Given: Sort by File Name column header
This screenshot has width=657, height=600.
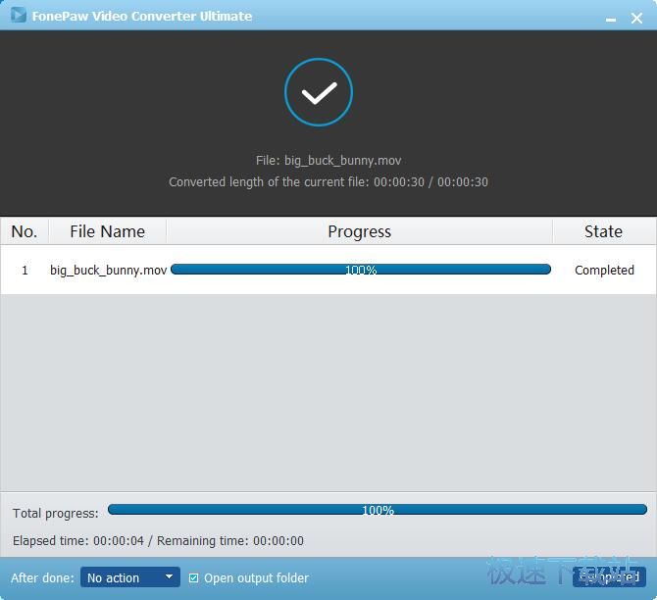Looking at the screenshot, I should point(107,231).
